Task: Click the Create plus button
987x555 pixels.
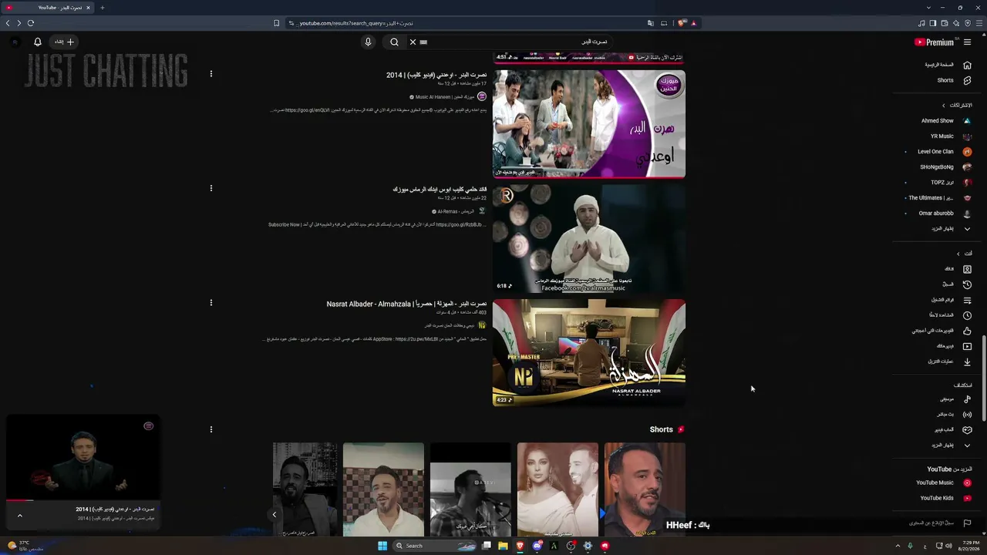Action: (65, 42)
